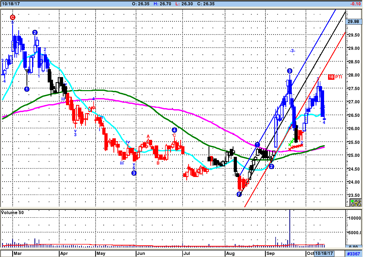371x257 pixels.
Task: Click the scales icon below the price axis
Action: pyautogui.click(x=356, y=203)
